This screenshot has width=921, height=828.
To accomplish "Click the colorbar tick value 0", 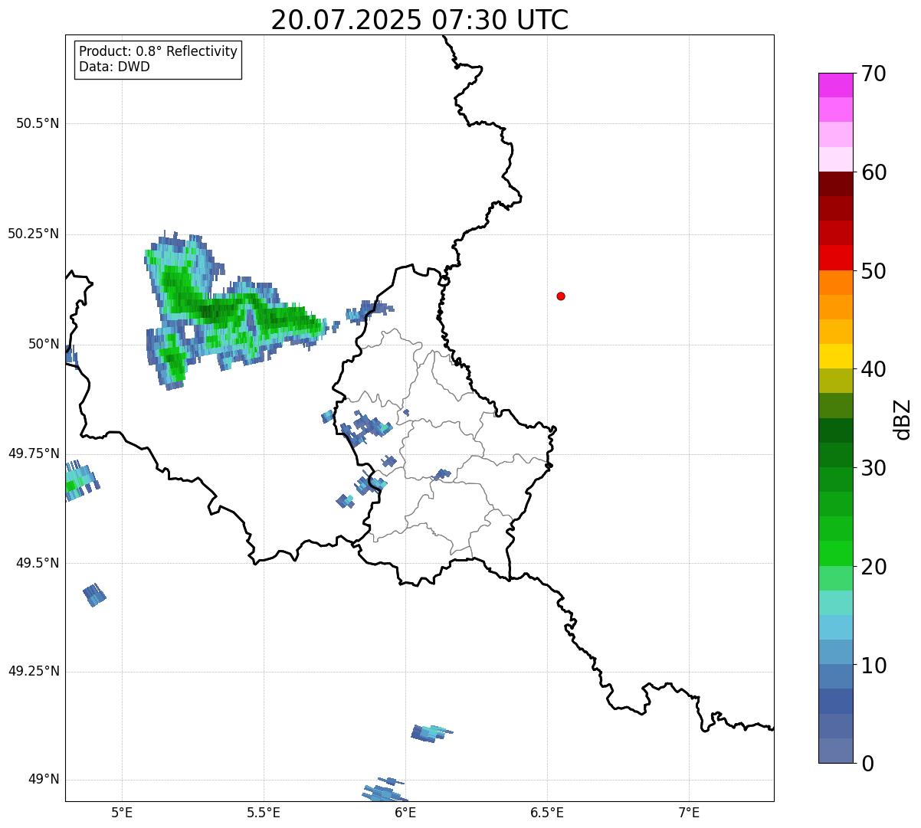I will pos(867,764).
